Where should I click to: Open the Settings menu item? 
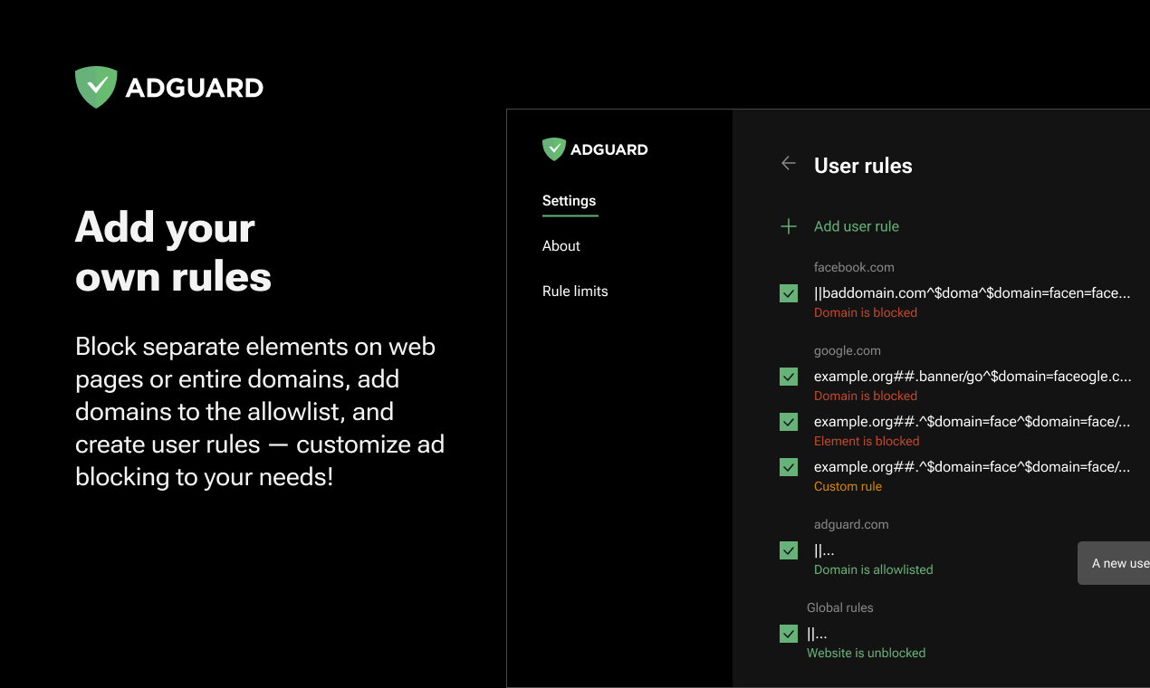point(569,201)
